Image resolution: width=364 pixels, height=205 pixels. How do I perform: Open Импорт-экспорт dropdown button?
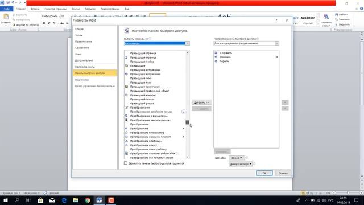point(240,164)
